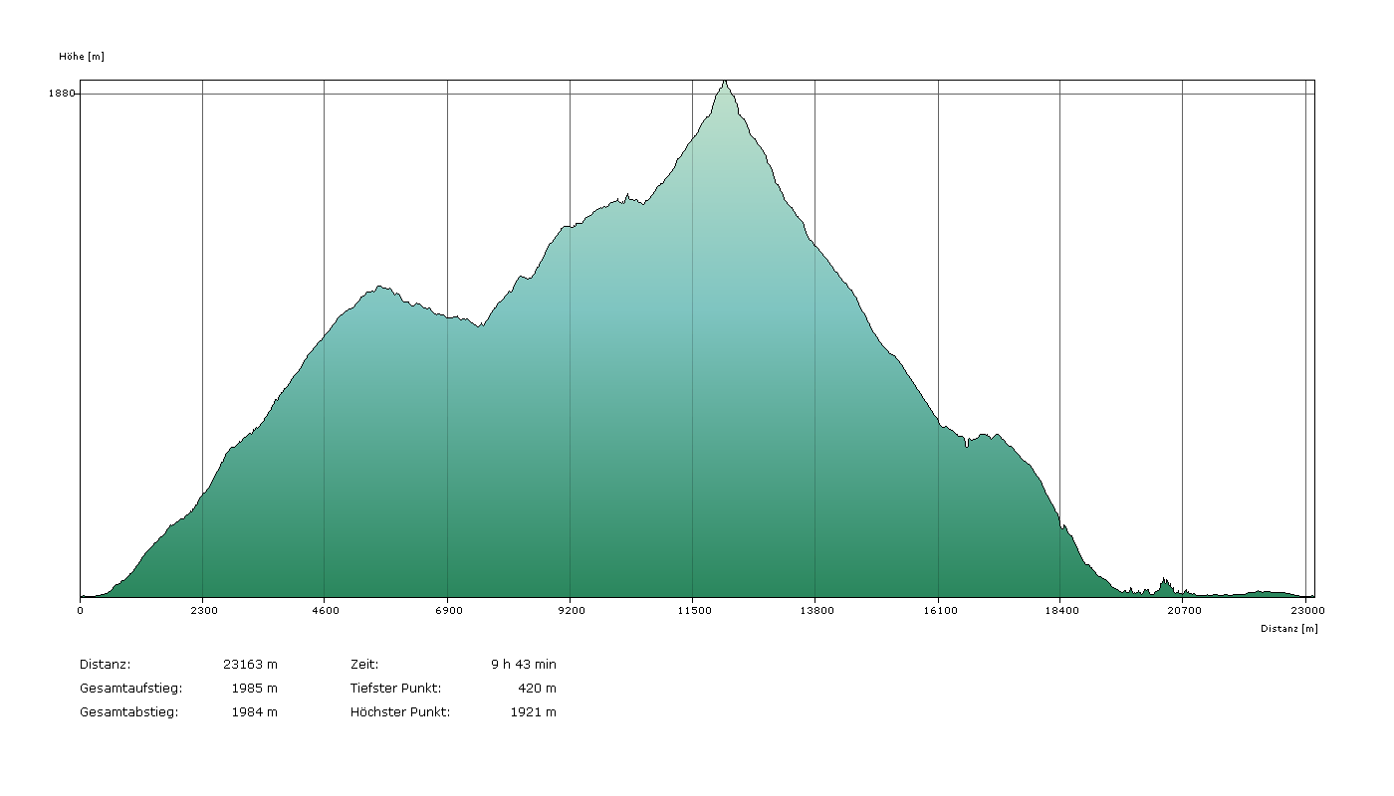Click the 20700 distance axis label
This screenshot has width=1394, height=796.
coord(1184,610)
